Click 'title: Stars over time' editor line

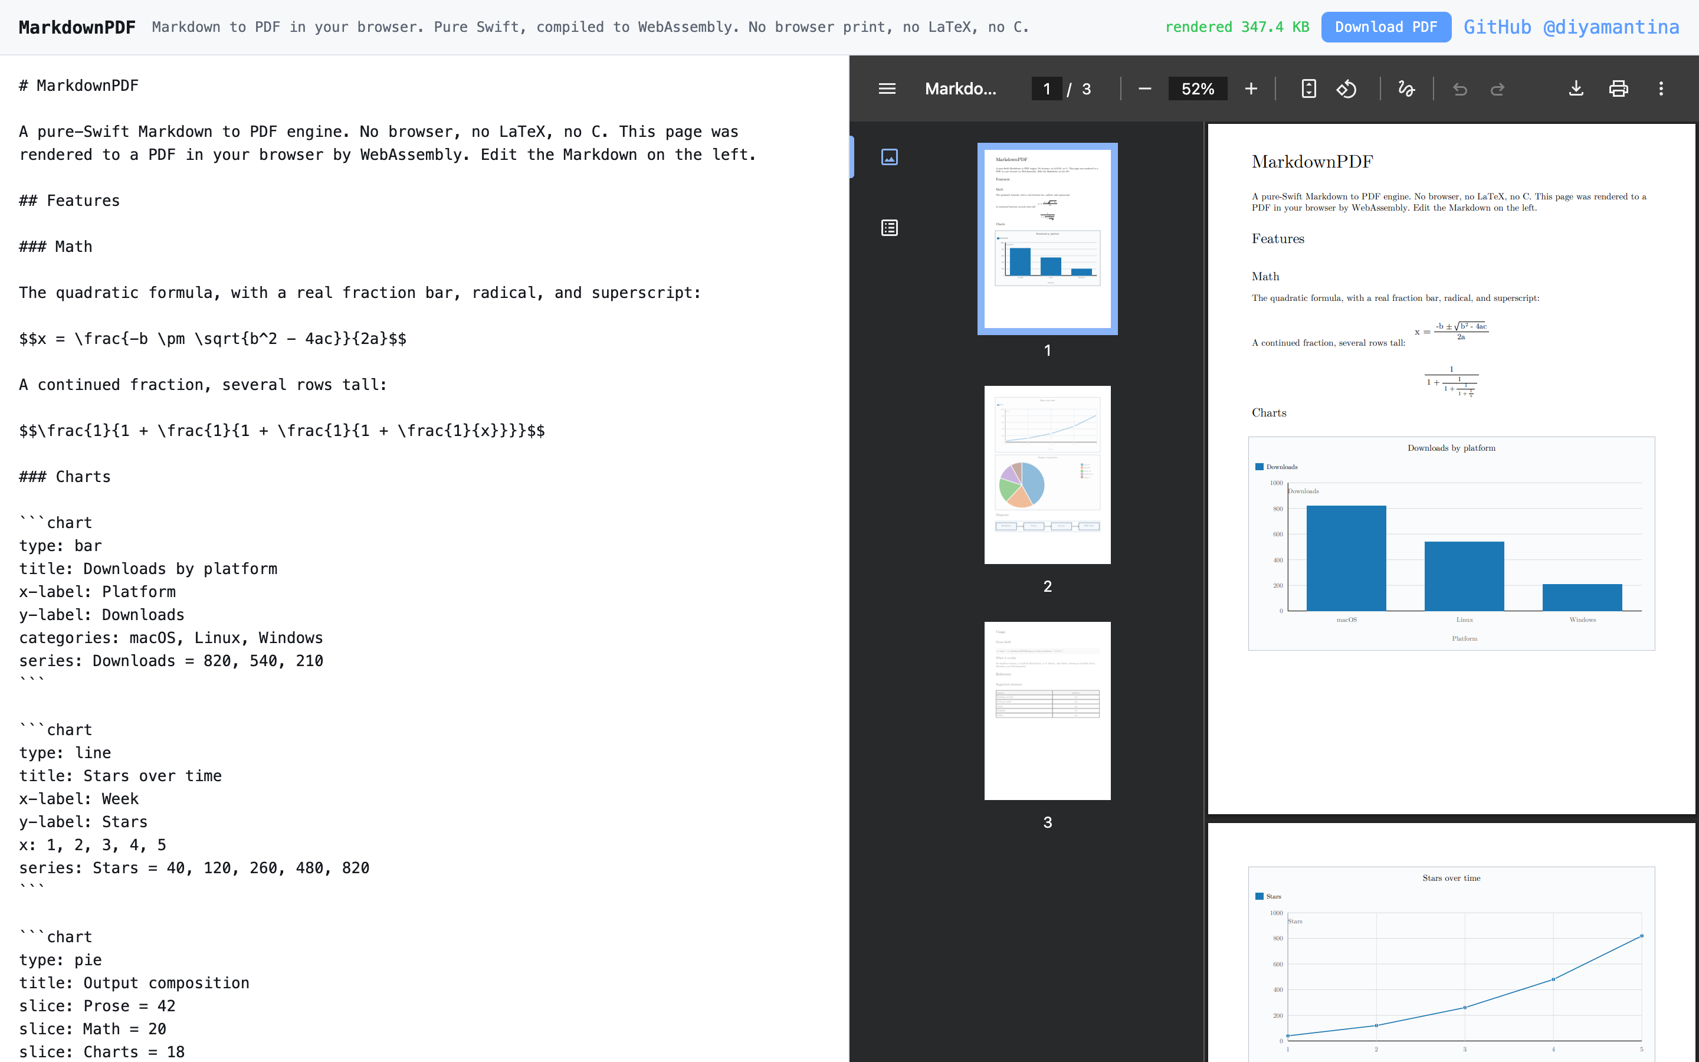pyautogui.click(x=120, y=776)
